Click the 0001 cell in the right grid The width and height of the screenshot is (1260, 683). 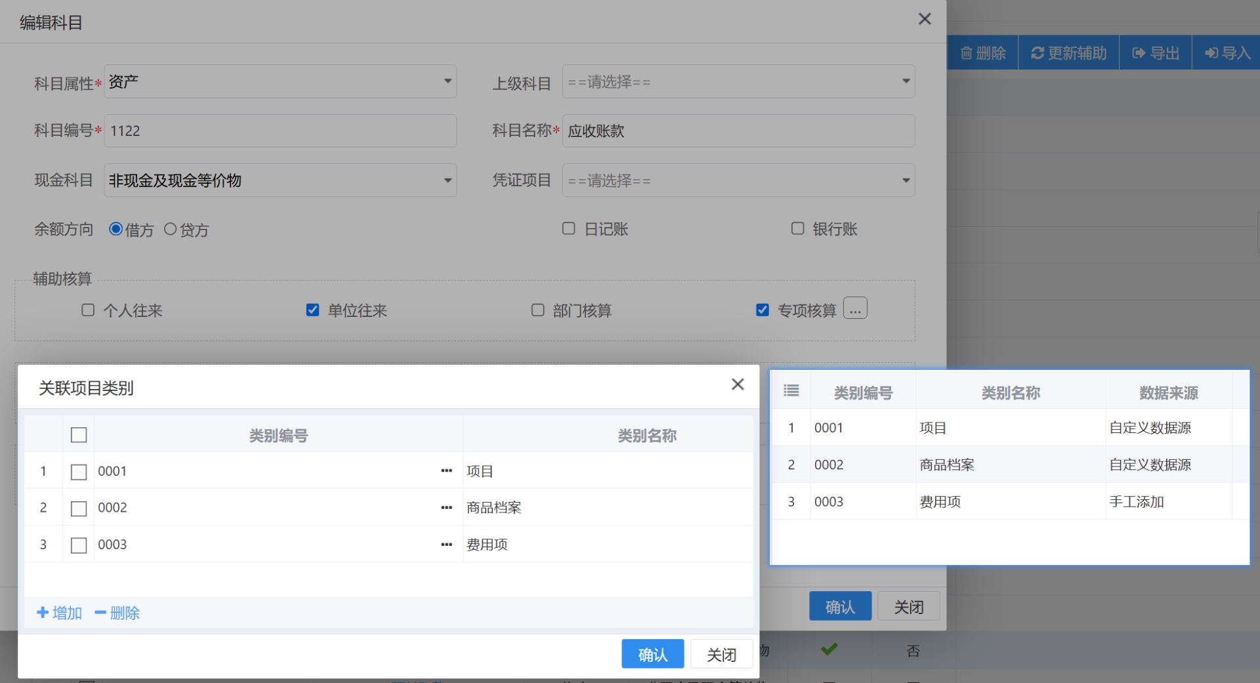point(863,428)
